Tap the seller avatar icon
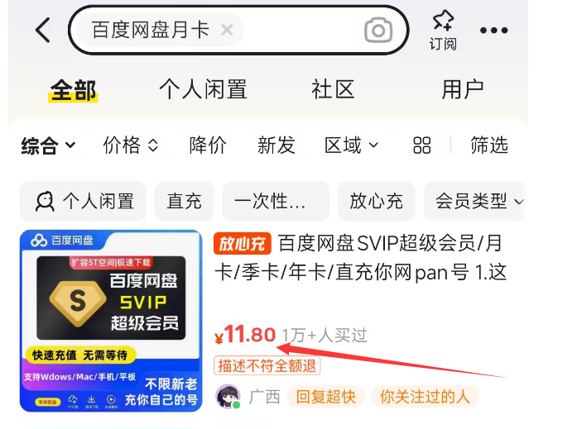The height and width of the screenshot is (429, 577). point(228,397)
